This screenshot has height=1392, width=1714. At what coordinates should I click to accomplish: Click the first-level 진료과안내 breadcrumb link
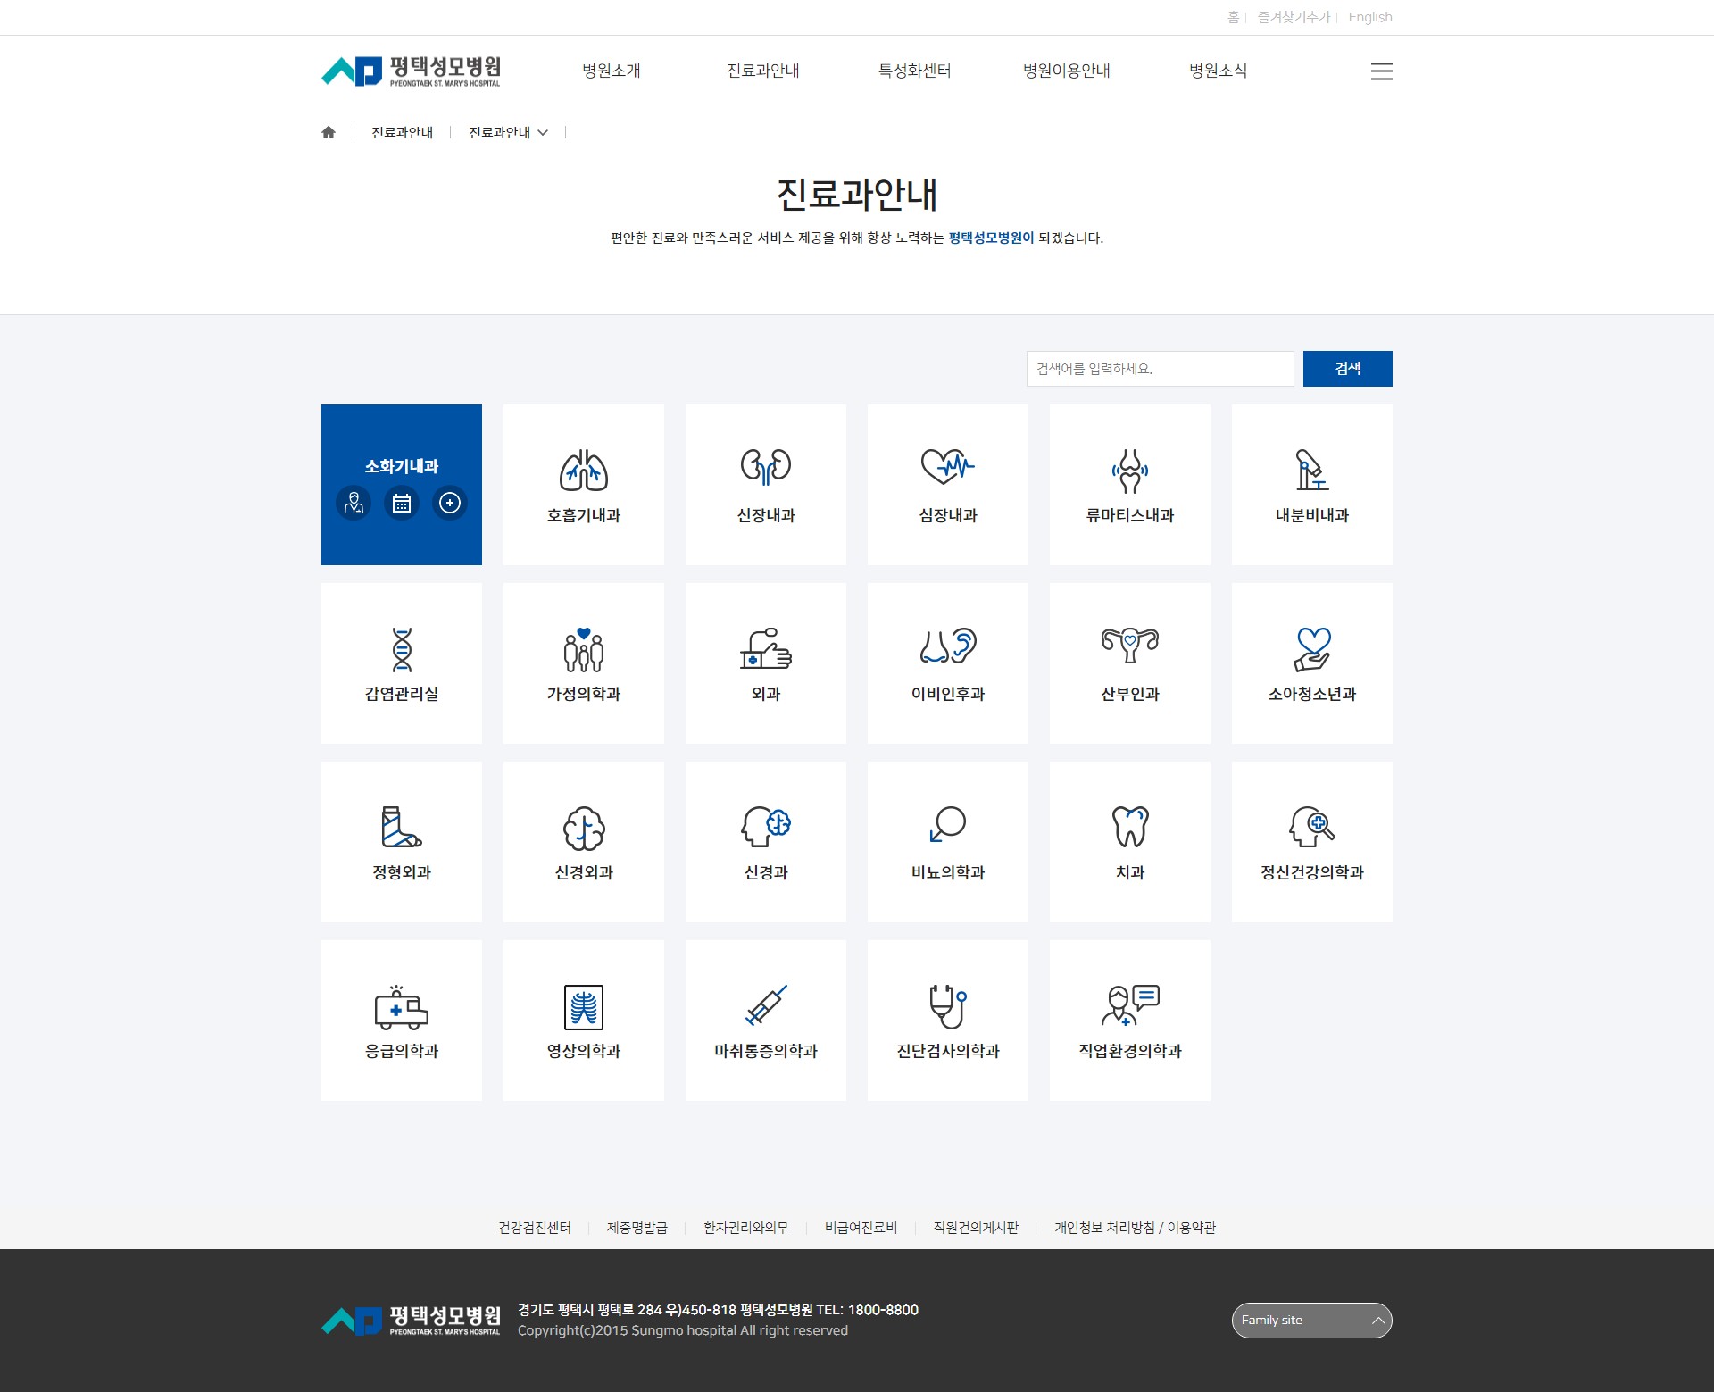pos(402,132)
